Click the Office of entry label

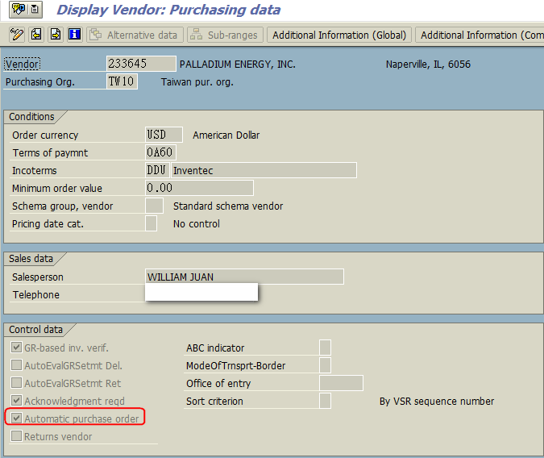(218, 383)
